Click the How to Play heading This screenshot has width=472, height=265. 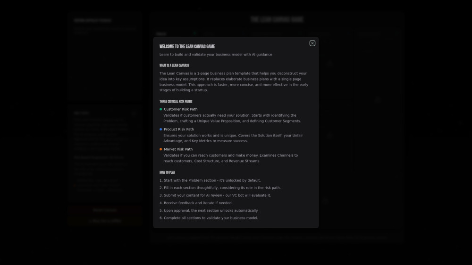(167, 173)
